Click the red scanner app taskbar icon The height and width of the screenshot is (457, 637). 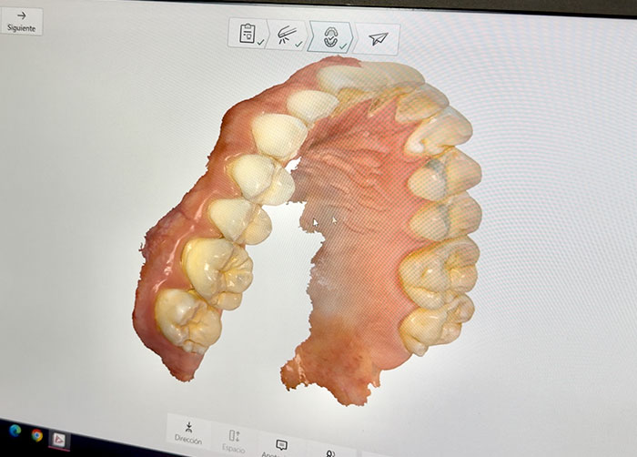tap(60, 441)
